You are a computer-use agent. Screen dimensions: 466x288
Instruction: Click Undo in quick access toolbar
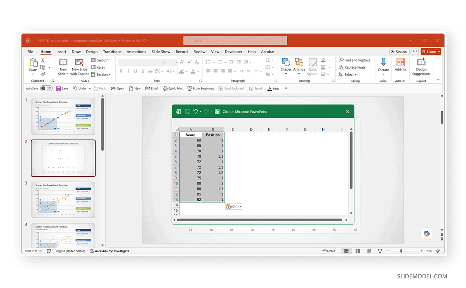tap(79, 88)
